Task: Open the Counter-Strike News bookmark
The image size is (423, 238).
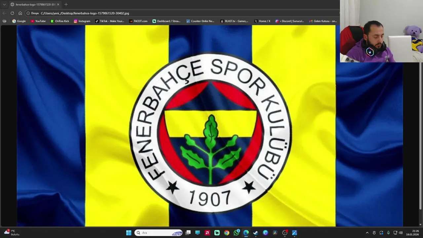Action: 200,21
